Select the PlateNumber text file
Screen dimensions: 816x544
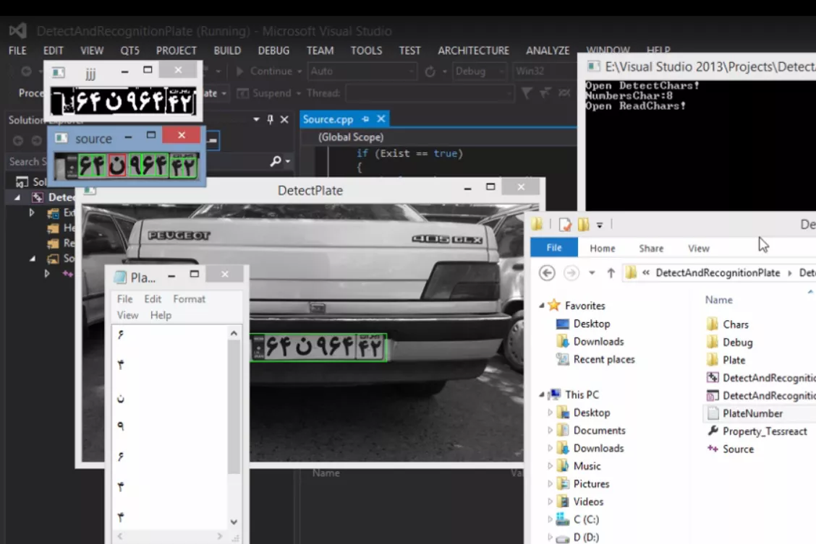pyautogui.click(x=752, y=413)
